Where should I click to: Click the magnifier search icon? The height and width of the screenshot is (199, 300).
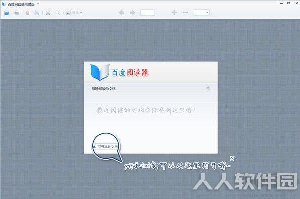[x=58, y=13]
